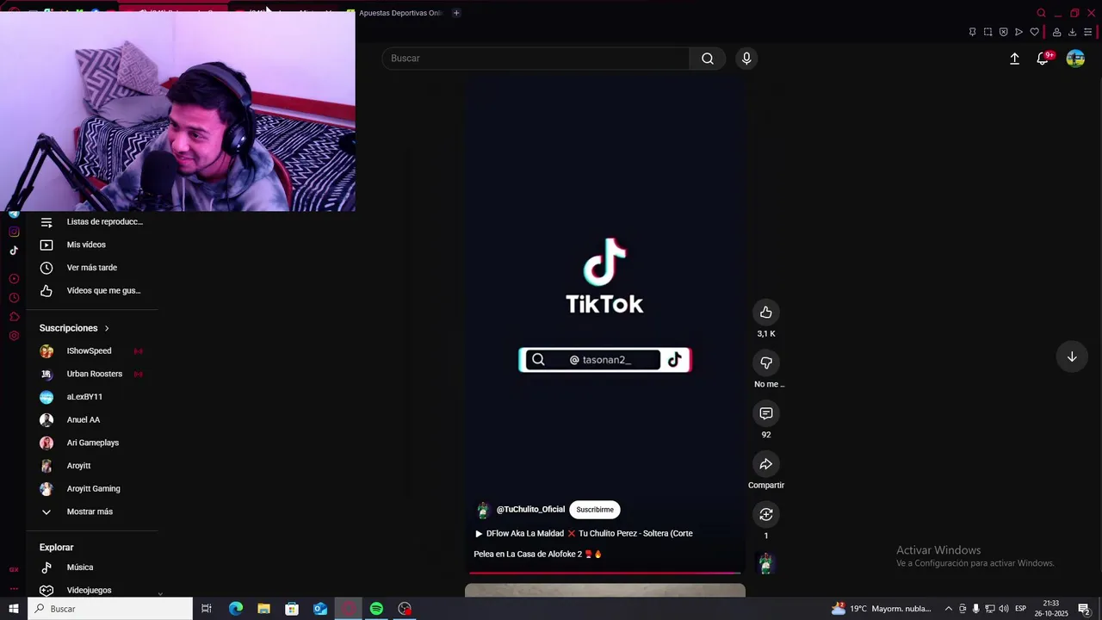Open the browser profile person icon
1102x620 pixels.
pos(1056,32)
